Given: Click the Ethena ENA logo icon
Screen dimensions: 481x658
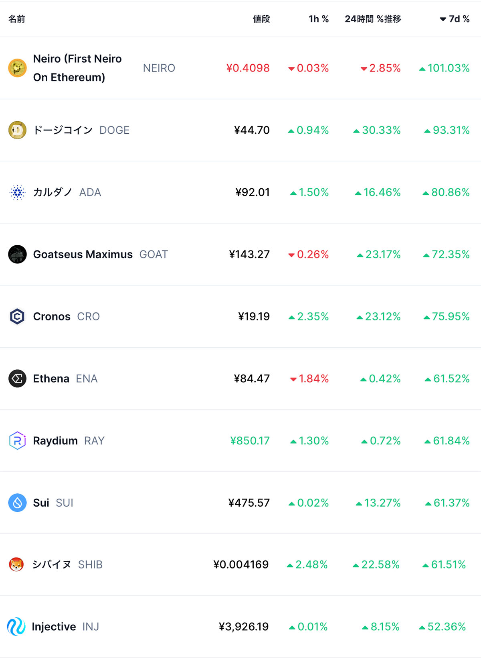Looking at the screenshot, I should pos(17,379).
